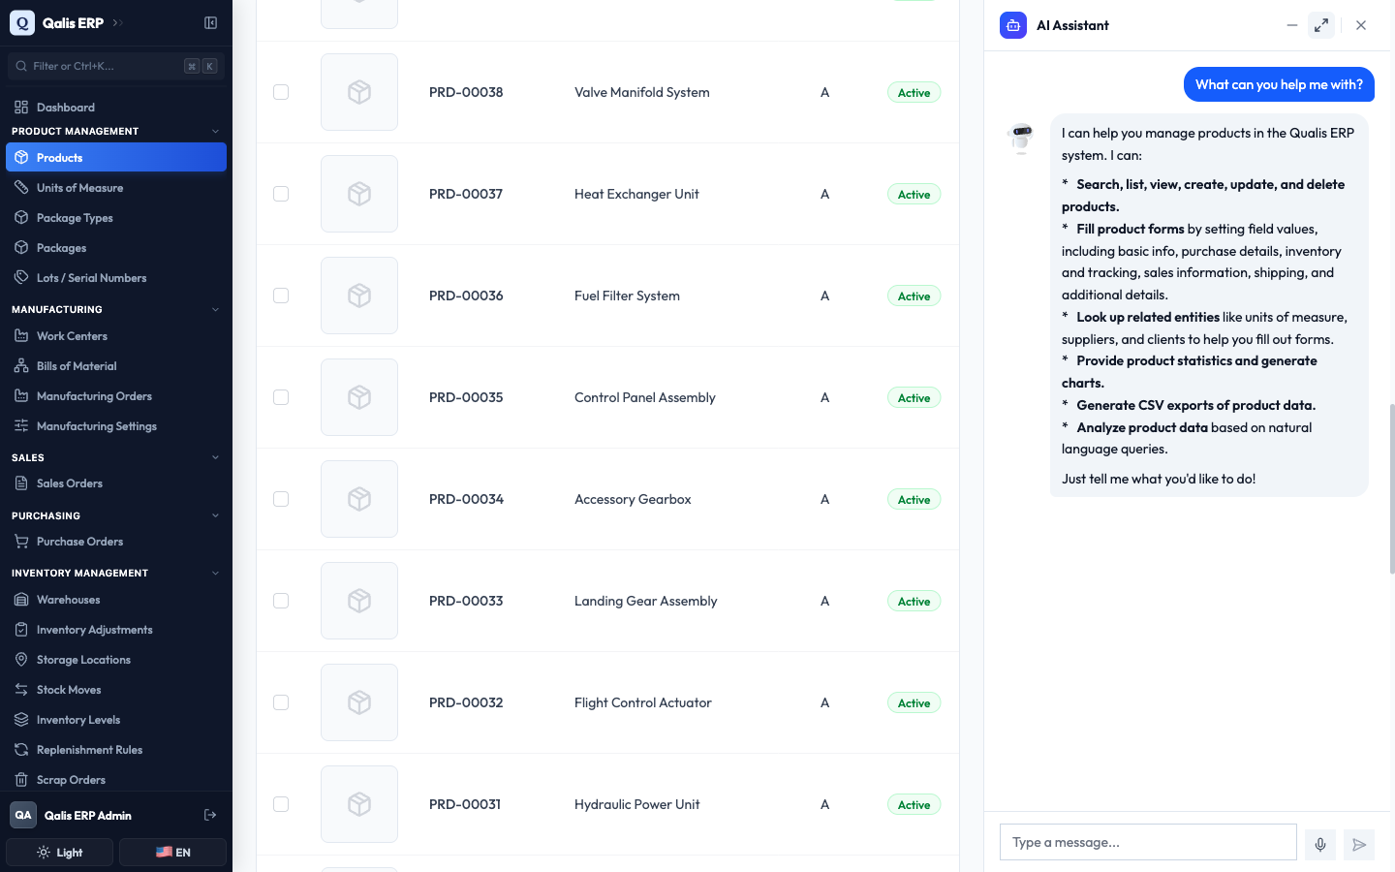Viewport: 1395px width, 872px height.
Task: Click the Bills of Material hierarchy icon
Action: 21,366
